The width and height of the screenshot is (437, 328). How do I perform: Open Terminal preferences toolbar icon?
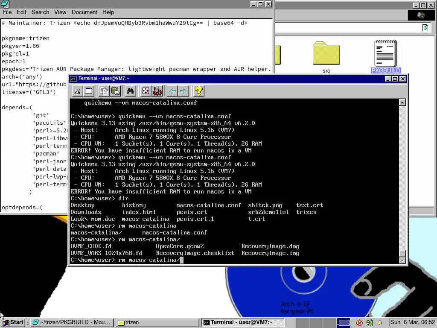click(157, 91)
